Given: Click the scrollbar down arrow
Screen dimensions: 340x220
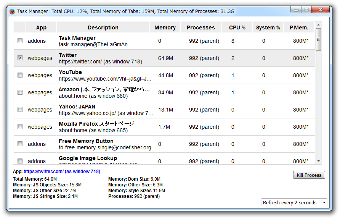Looking at the screenshot, I should 319,161.
